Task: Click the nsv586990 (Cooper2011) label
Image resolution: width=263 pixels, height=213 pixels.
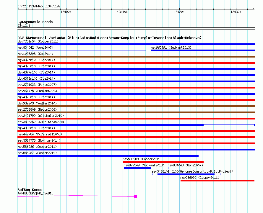Action: click(200, 178)
